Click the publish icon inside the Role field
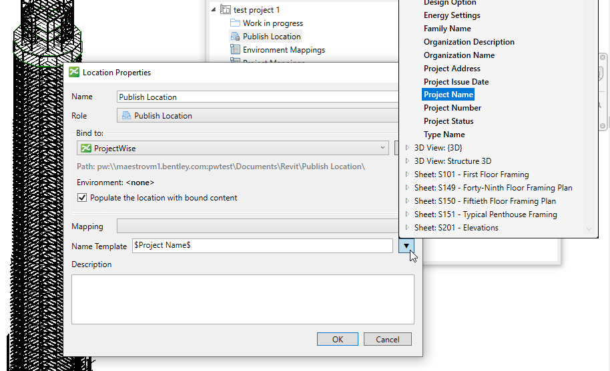610x371 pixels. coord(126,116)
